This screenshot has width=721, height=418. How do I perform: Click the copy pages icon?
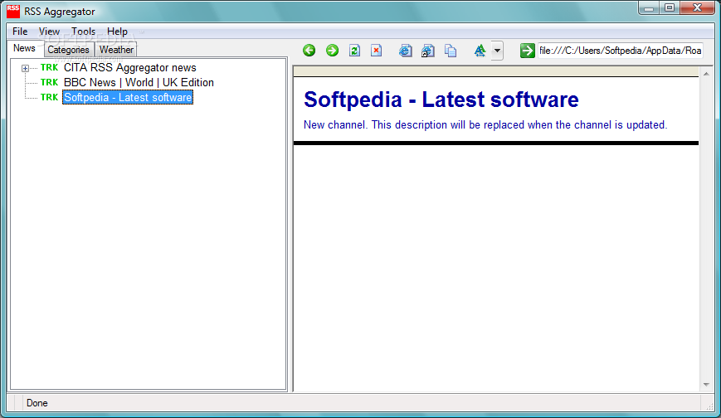(451, 51)
